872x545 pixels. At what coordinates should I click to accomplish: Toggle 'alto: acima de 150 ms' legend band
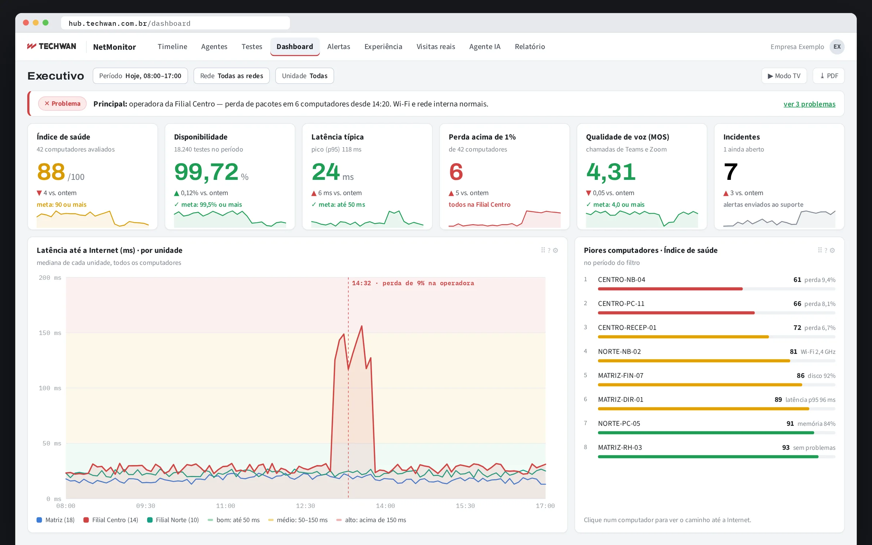pos(371,520)
